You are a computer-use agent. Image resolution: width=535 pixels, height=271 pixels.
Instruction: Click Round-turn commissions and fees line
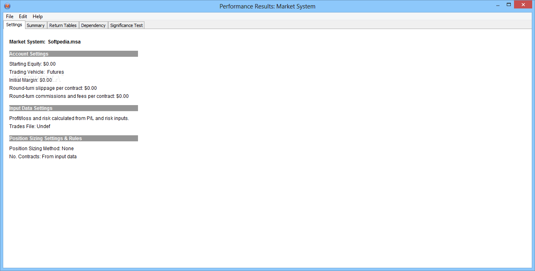click(69, 96)
